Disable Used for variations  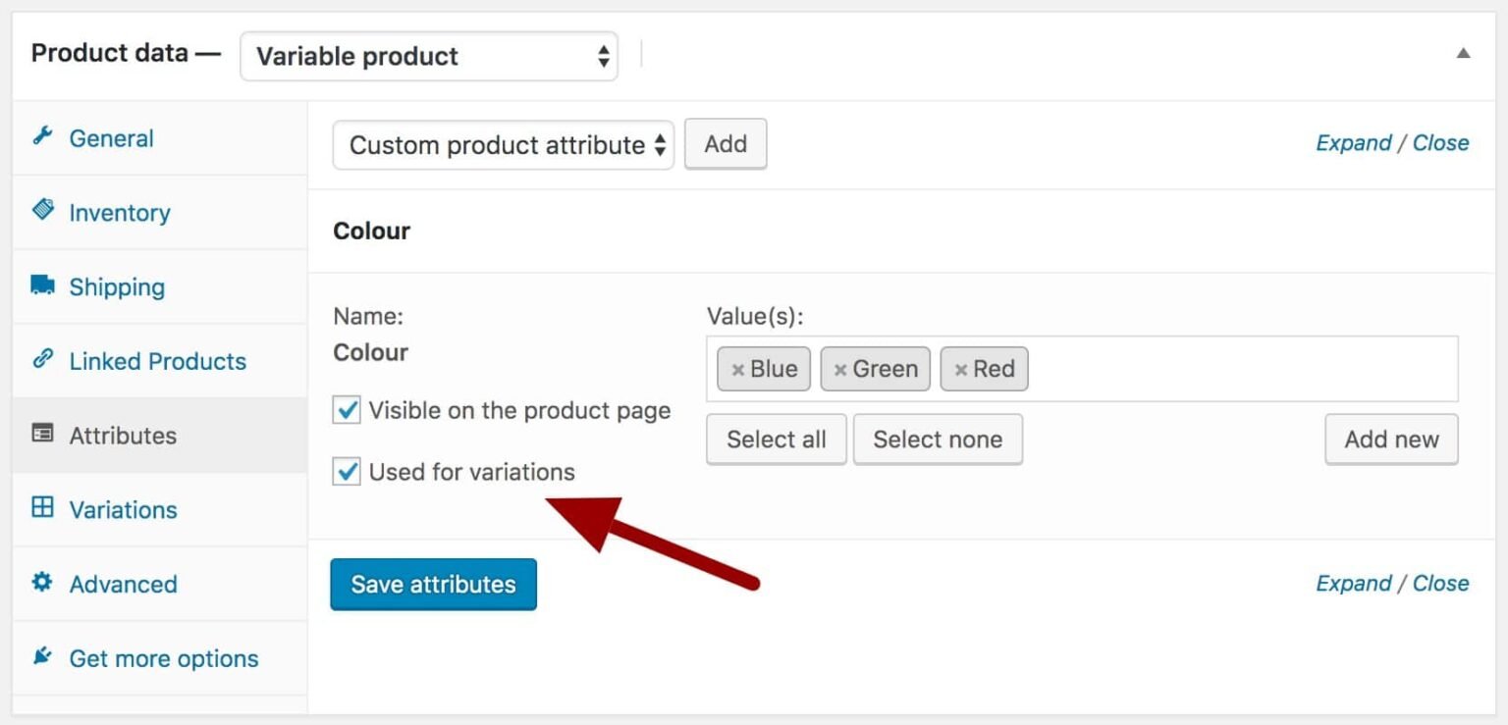[x=346, y=472]
